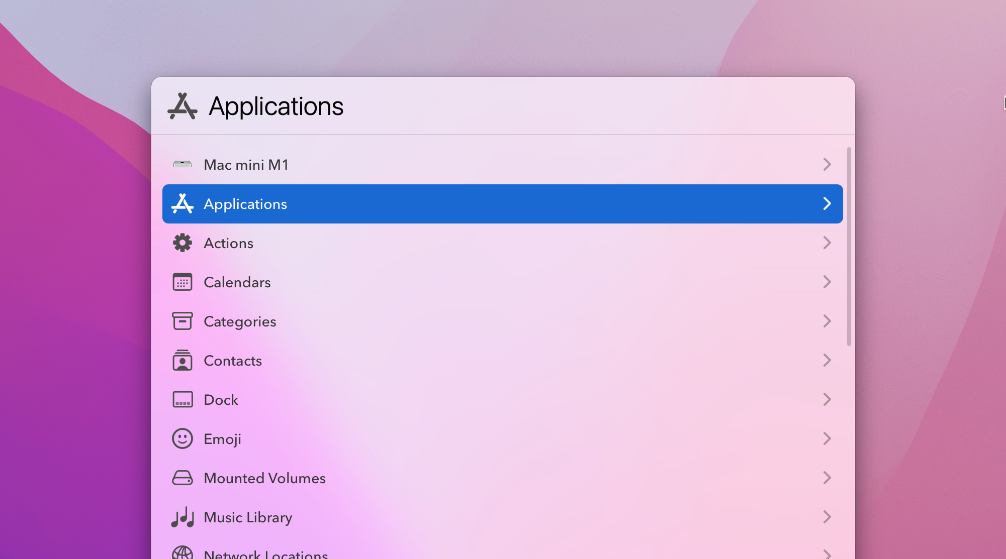Open Emoji using its right chevron
1006x559 pixels.
point(827,438)
